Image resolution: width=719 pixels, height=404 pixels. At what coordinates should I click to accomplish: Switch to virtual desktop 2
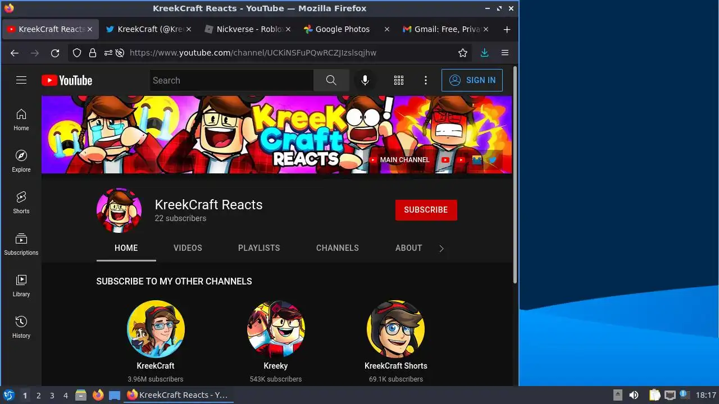click(x=39, y=396)
